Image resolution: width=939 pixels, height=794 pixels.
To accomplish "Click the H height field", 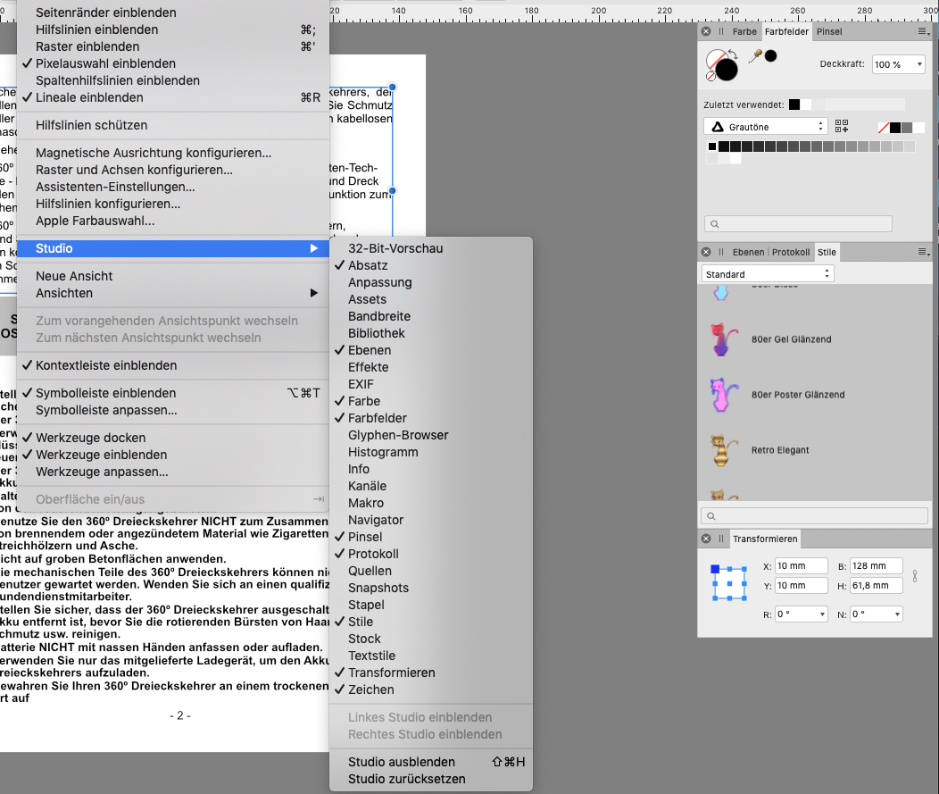I will [877, 586].
